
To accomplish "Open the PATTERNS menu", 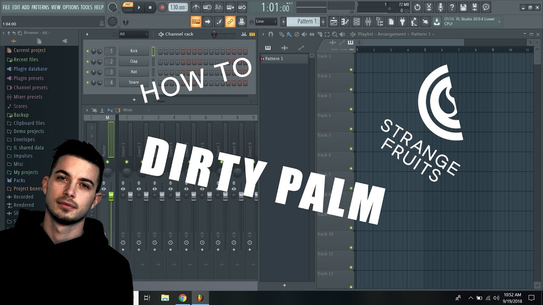I will click(x=40, y=7).
